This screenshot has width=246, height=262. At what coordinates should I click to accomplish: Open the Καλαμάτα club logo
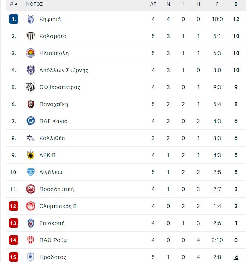point(31,36)
